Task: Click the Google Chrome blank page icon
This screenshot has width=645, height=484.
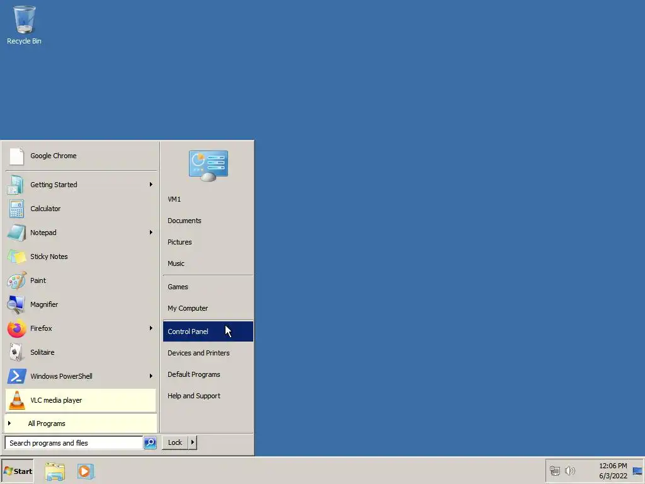Action: [16, 156]
